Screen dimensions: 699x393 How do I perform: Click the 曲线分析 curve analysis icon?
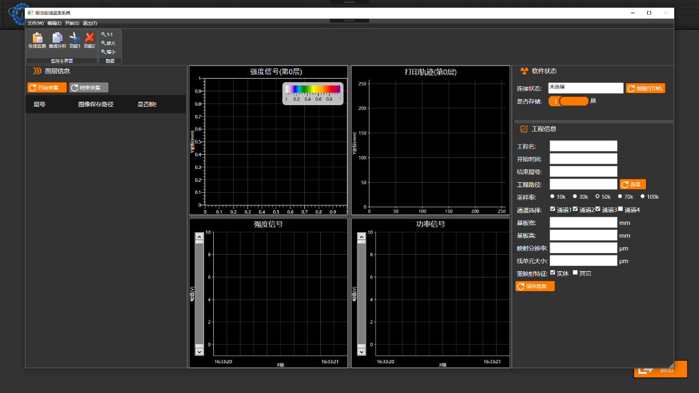(x=57, y=40)
